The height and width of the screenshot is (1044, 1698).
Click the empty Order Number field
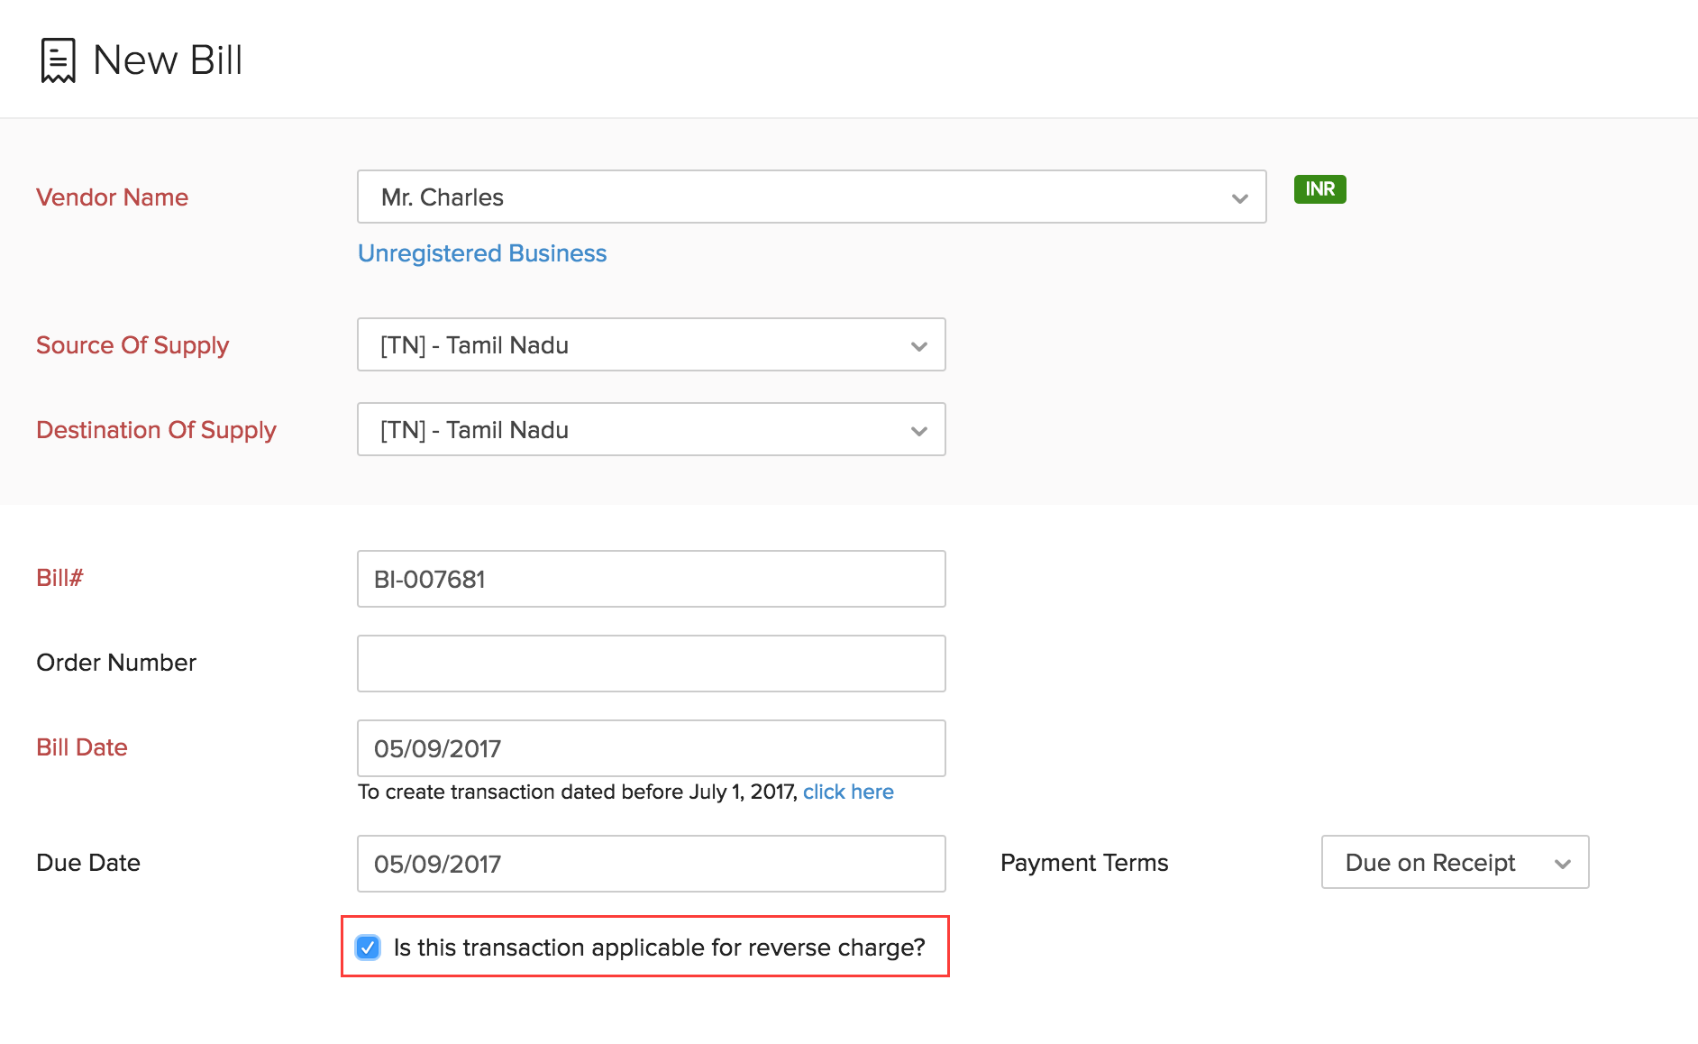(x=651, y=664)
